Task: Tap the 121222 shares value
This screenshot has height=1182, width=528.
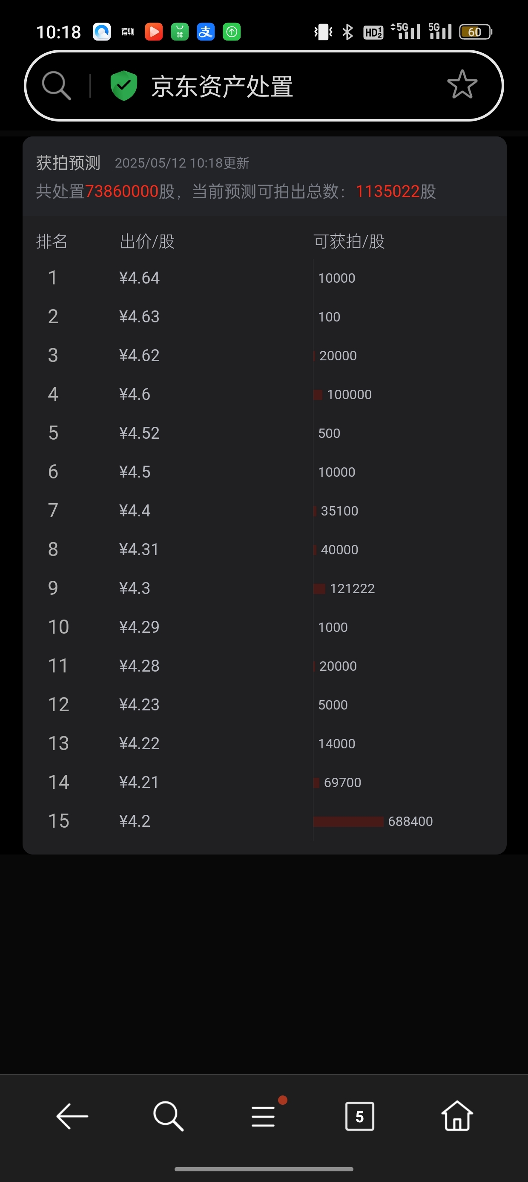Action: coord(352,588)
